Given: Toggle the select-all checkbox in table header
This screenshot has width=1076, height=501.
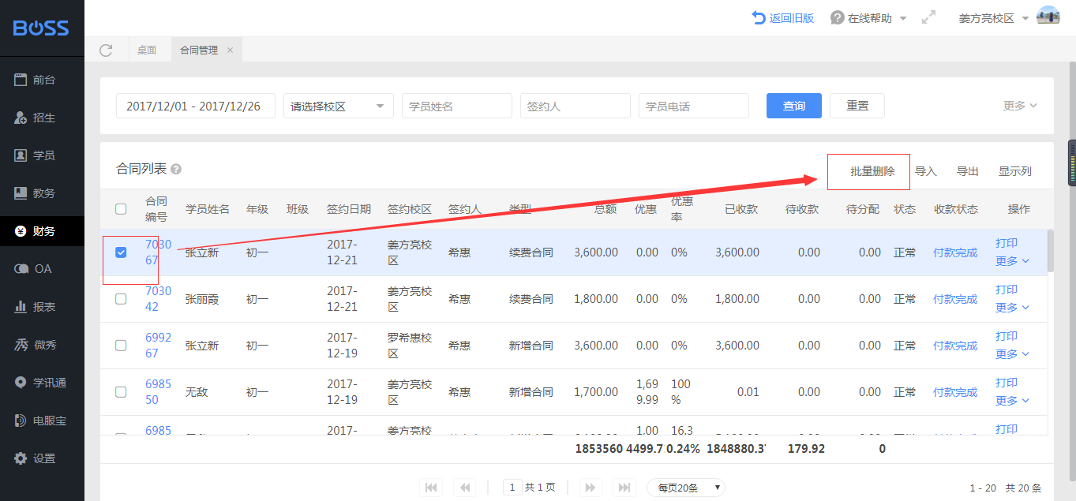Looking at the screenshot, I should click(x=121, y=209).
